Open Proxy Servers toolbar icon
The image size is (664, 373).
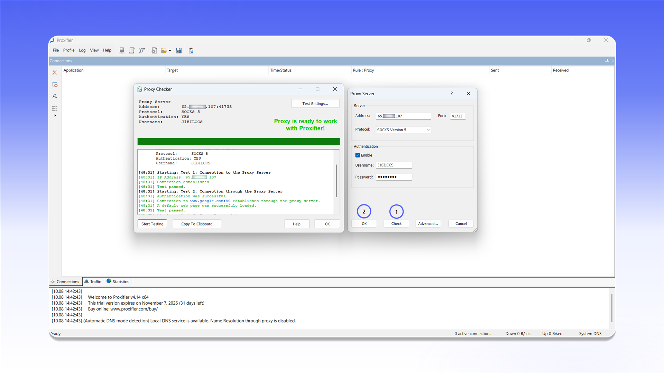[x=122, y=50]
